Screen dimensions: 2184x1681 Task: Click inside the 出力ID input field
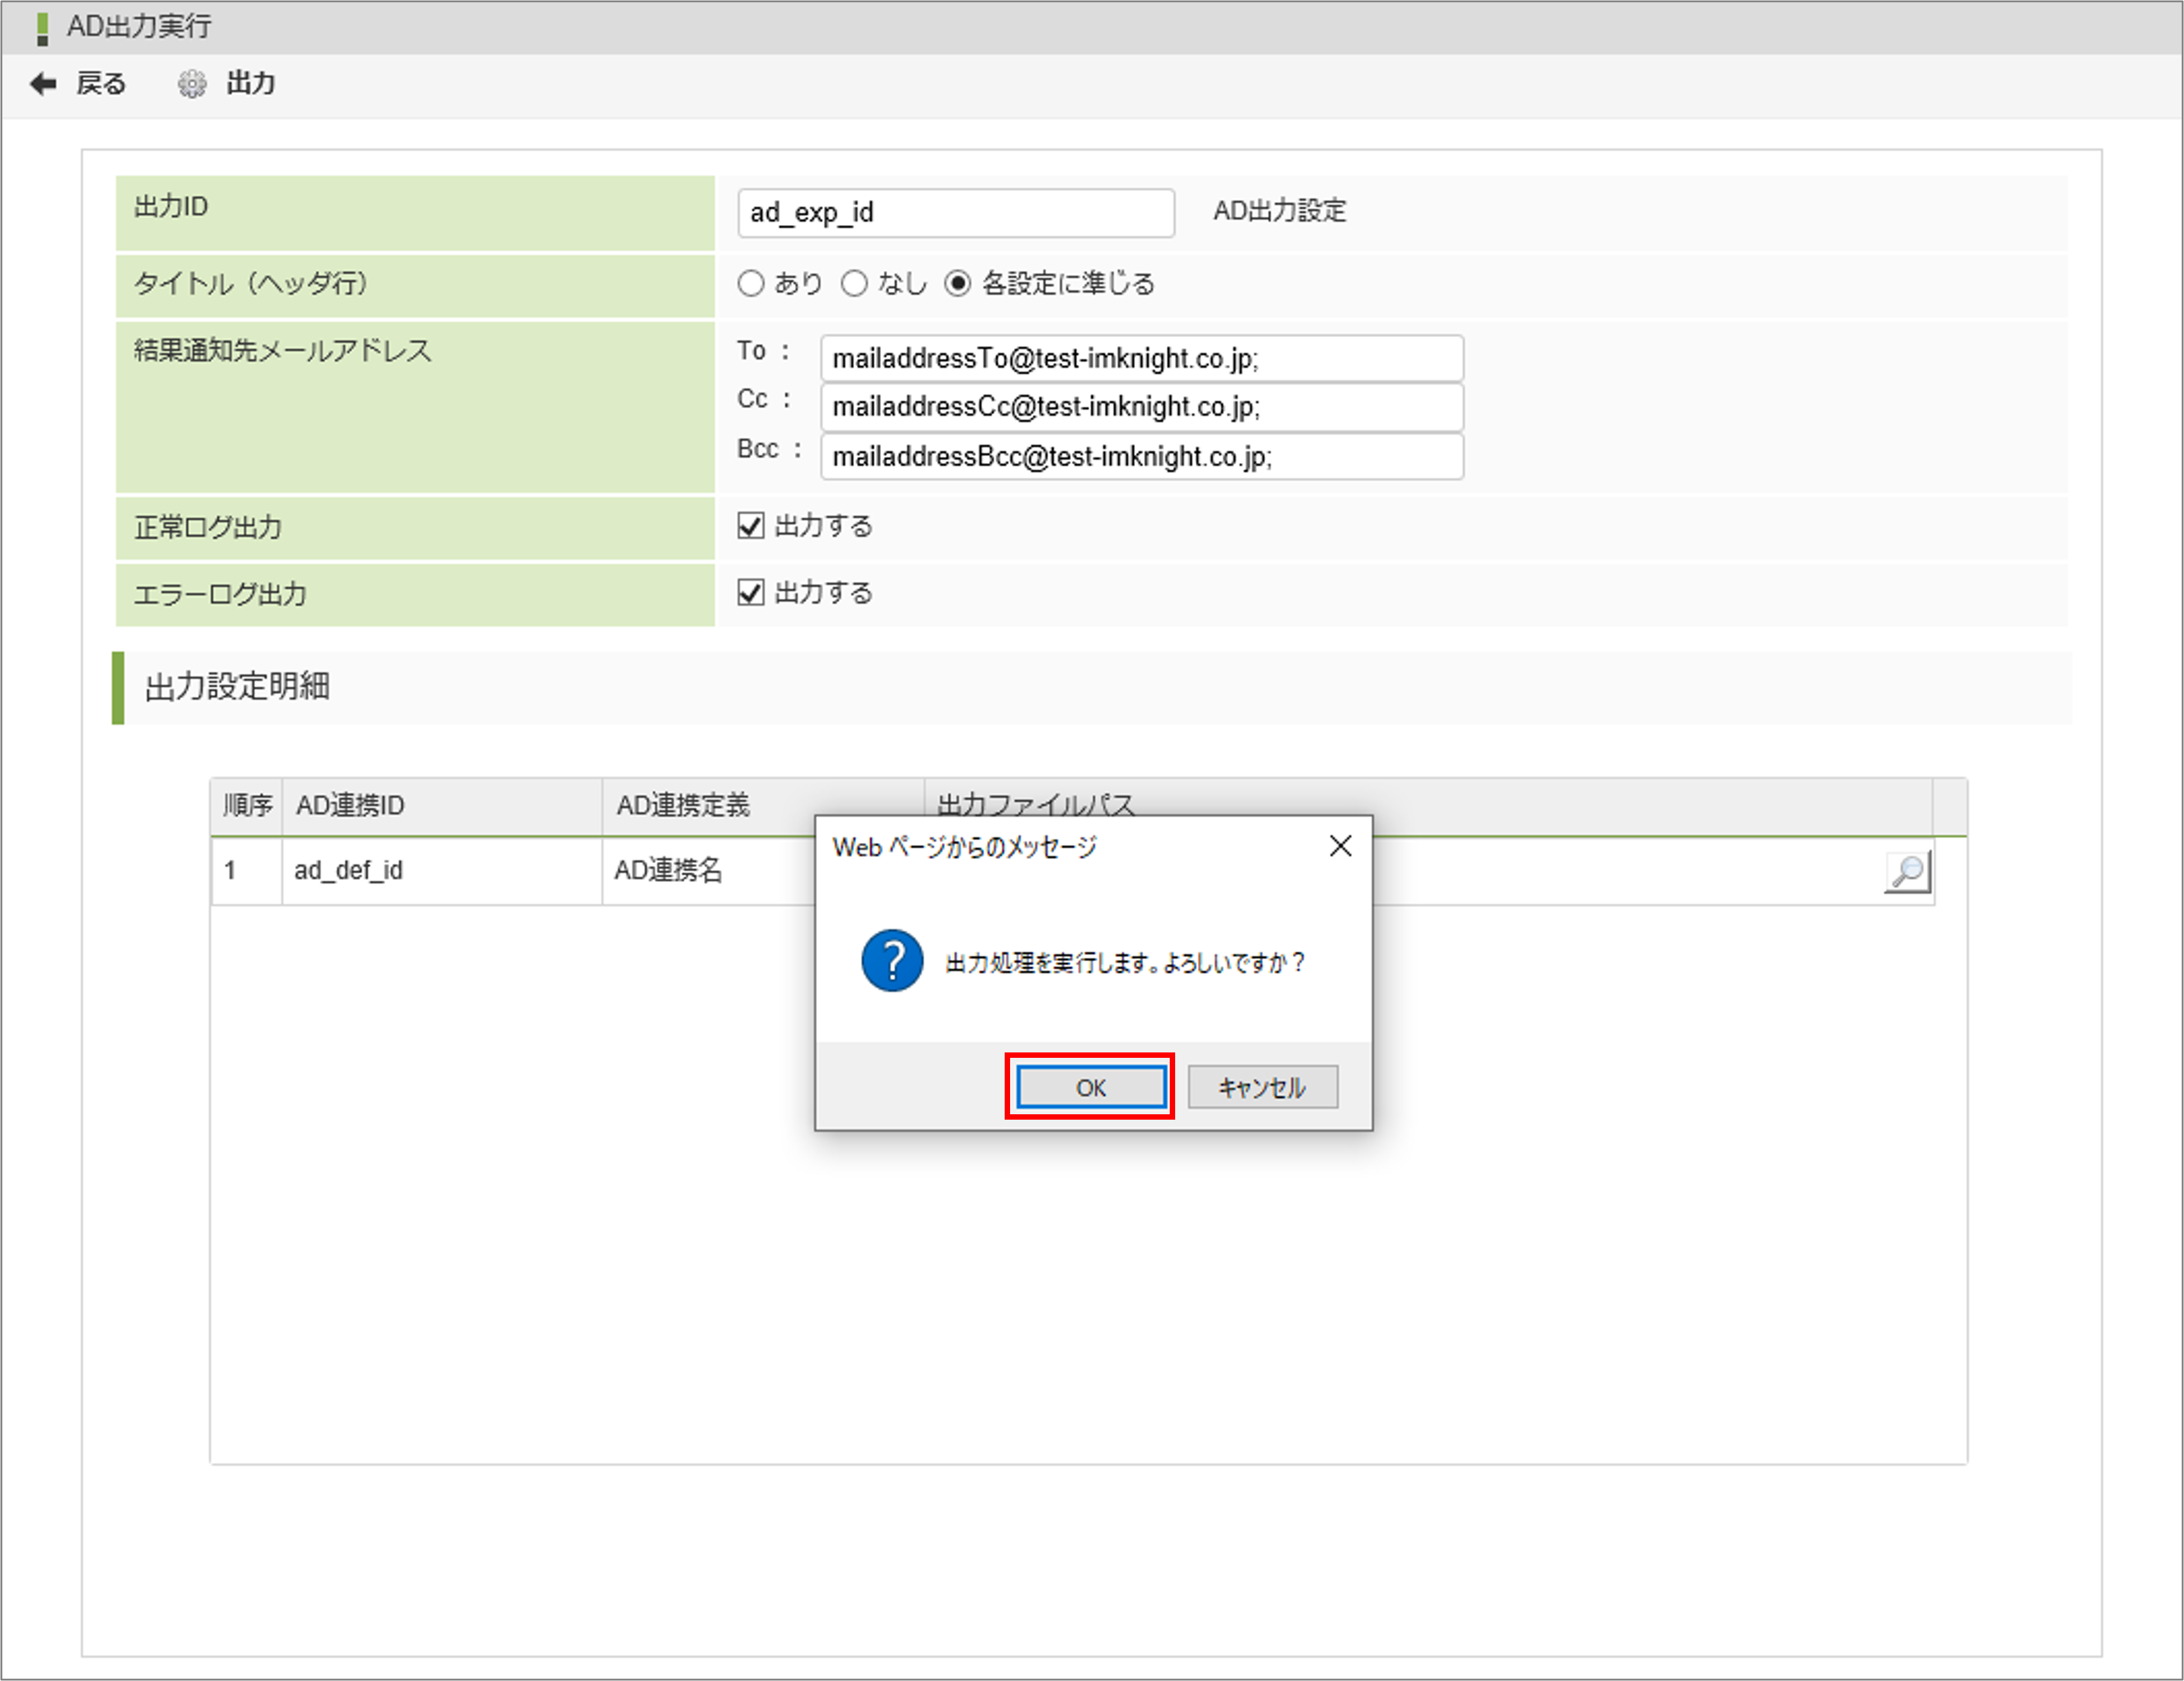coord(955,212)
